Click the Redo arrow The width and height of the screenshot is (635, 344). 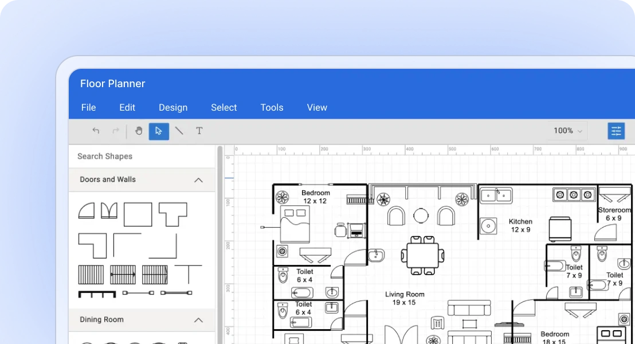point(116,131)
